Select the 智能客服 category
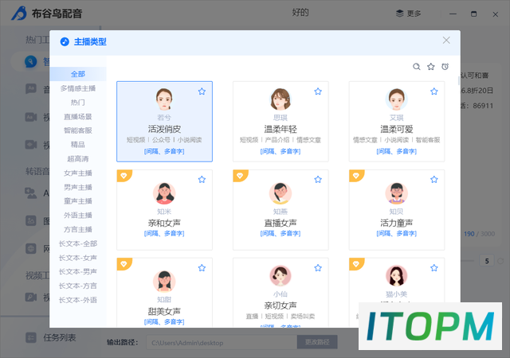Screen dimensions: 510x358 78,130
